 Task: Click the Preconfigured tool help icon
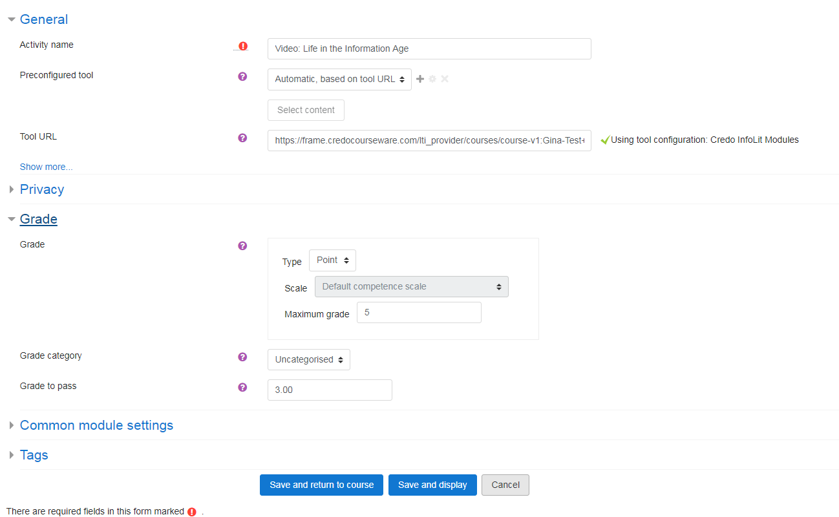pyautogui.click(x=242, y=76)
